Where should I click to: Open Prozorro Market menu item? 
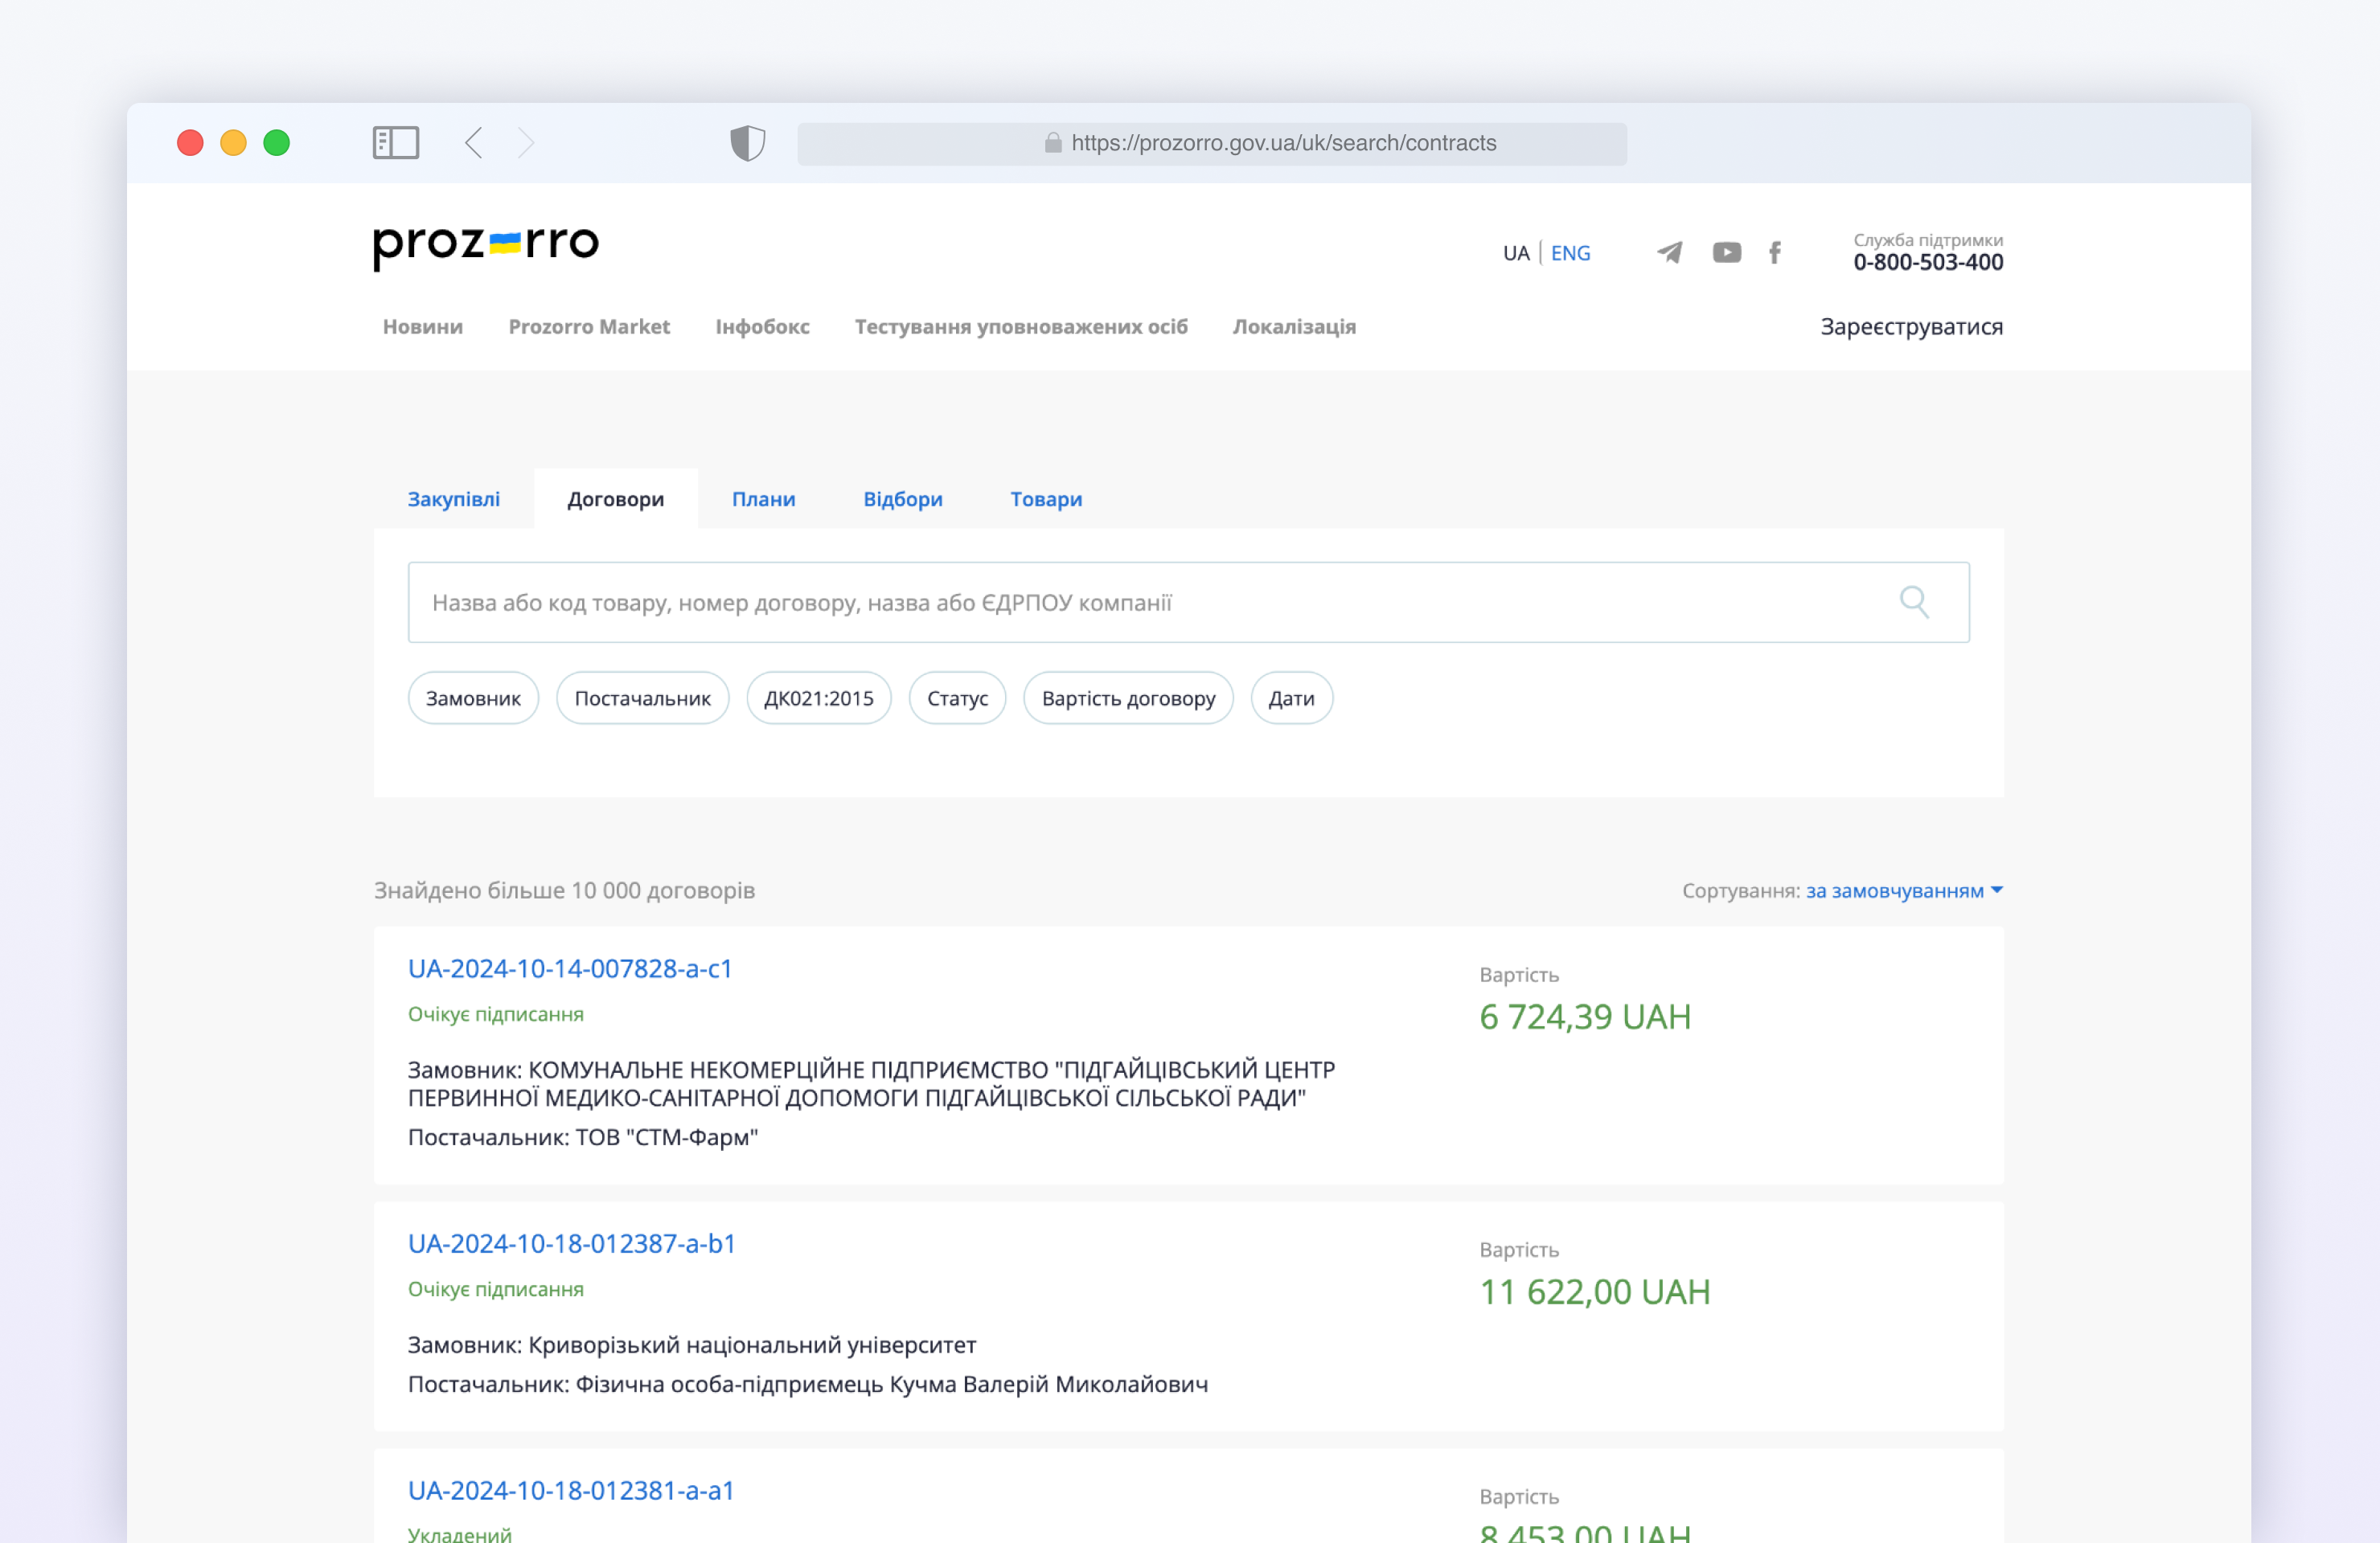589,327
